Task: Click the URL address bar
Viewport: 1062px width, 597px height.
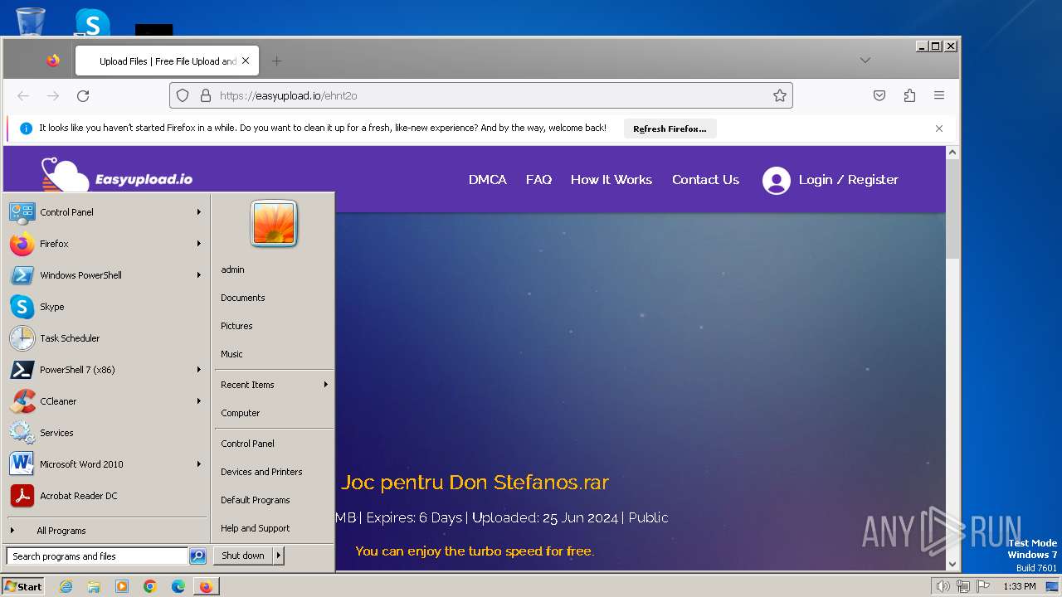Action: coord(481,95)
